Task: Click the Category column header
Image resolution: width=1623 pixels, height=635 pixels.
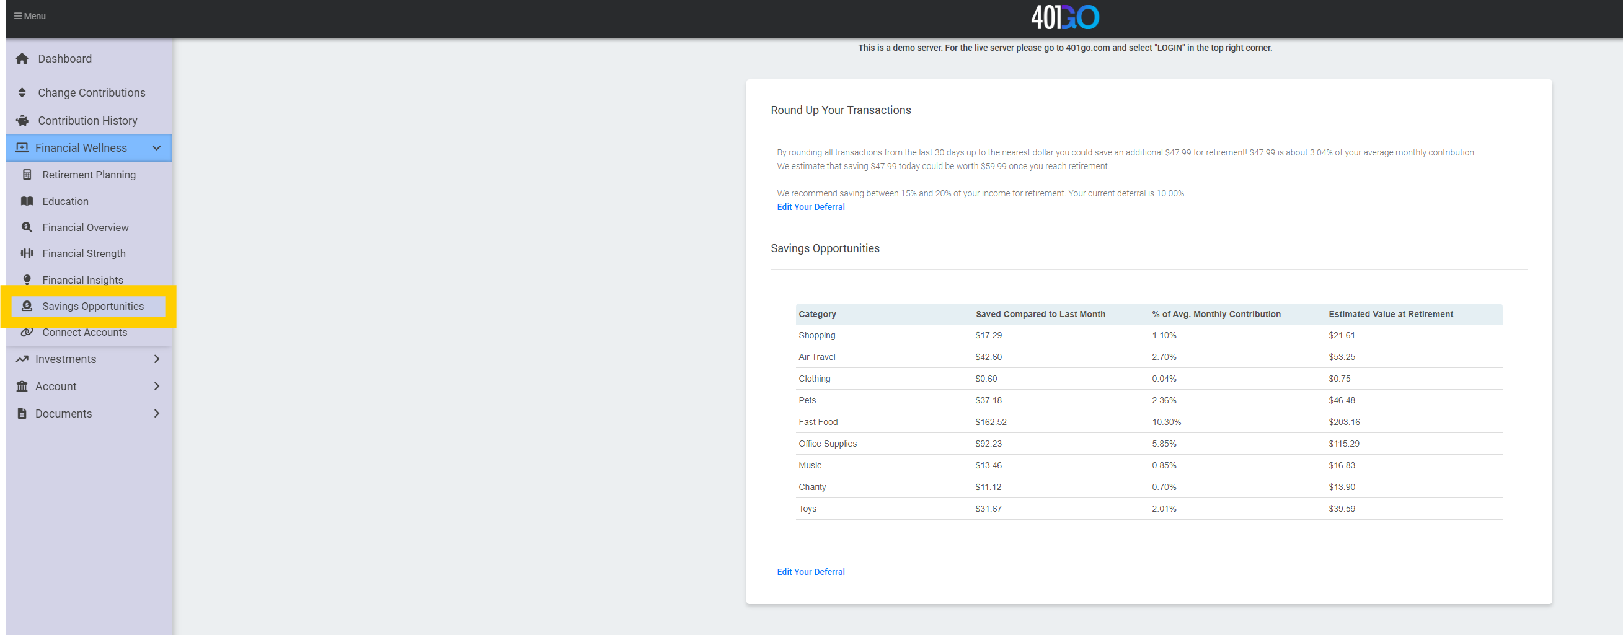Action: tap(816, 314)
